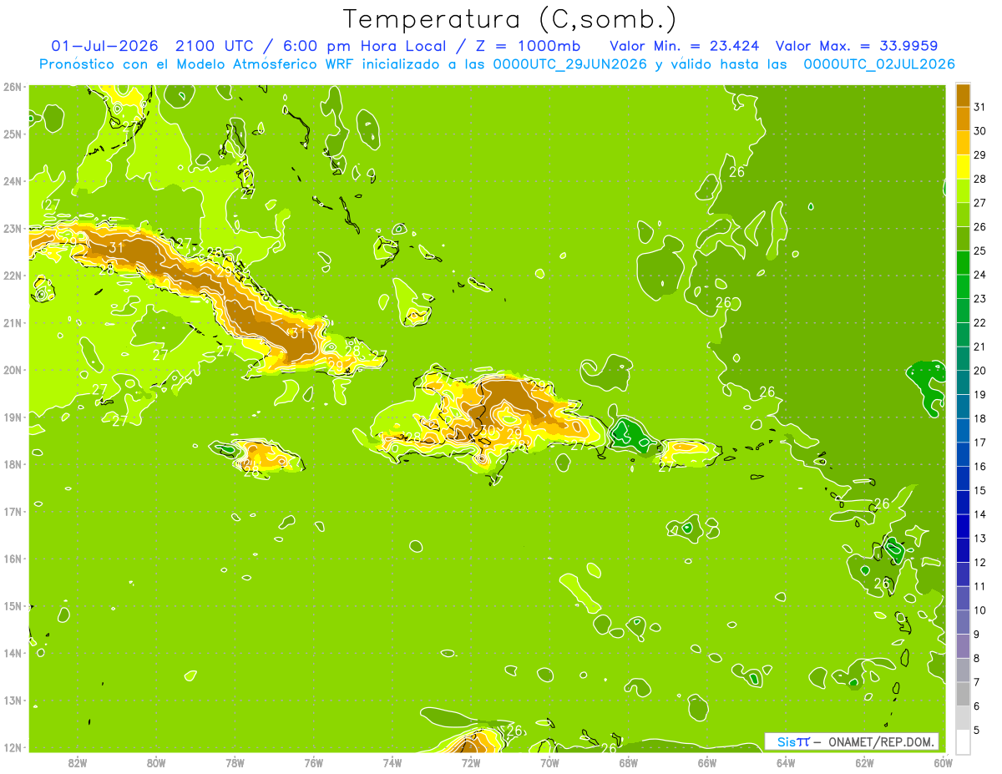The width and height of the screenshot is (1002, 774).
Task: Select legend swatch between 24 and 25
Action: [962, 262]
